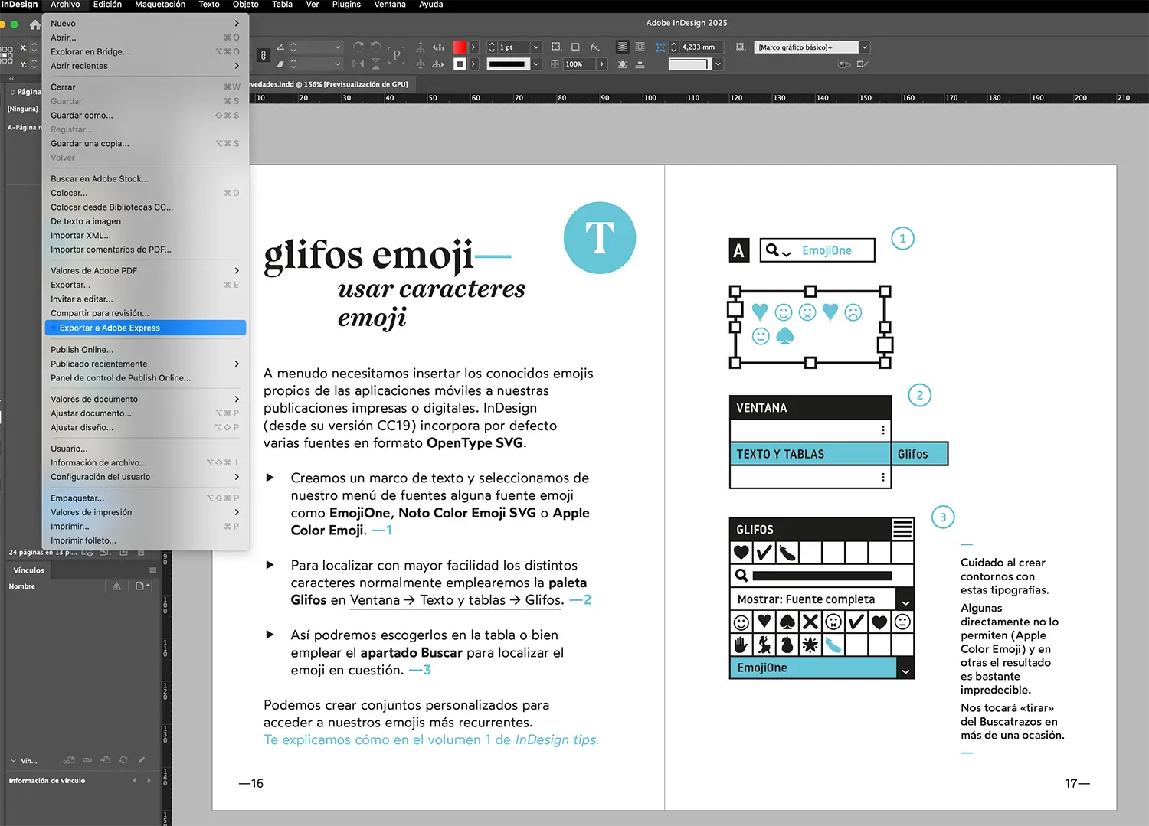Expand the link info disclosure chevron
The height and width of the screenshot is (826, 1149).
14,761
